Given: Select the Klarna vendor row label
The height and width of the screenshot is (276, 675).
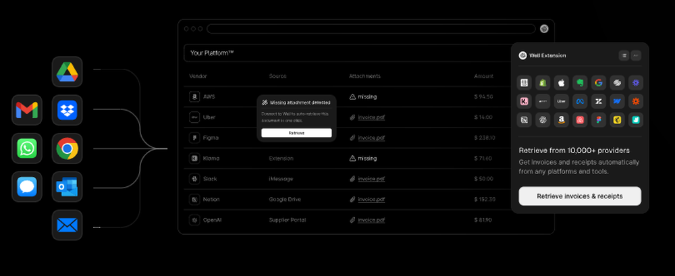Looking at the screenshot, I should (x=211, y=159).
